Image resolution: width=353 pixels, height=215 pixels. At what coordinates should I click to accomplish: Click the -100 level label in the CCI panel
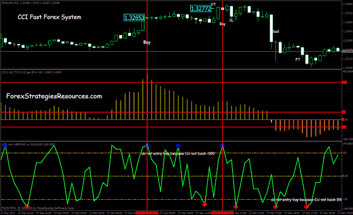tap(345, 199)
